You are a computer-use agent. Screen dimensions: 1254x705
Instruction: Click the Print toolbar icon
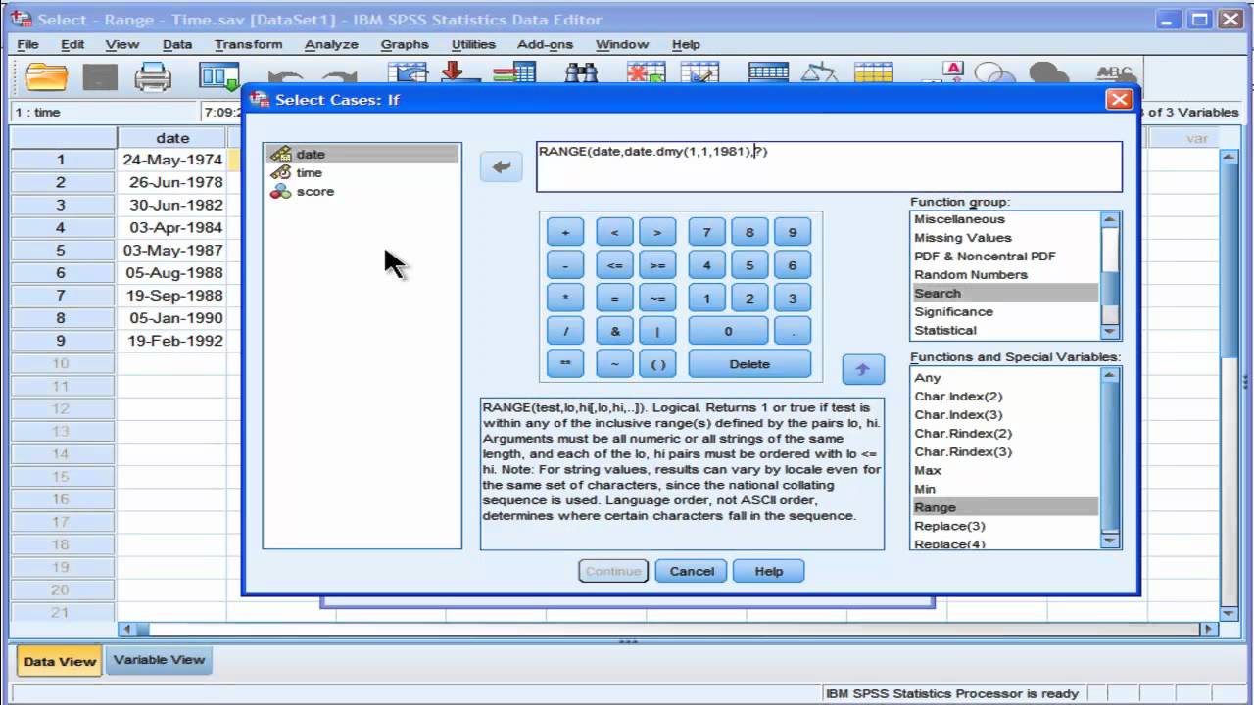pyautogui.click(x=153, y=77)
